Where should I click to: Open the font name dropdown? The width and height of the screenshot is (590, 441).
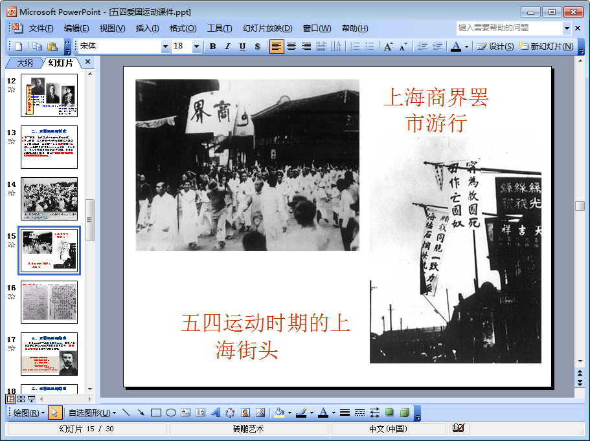pos(165,47)
